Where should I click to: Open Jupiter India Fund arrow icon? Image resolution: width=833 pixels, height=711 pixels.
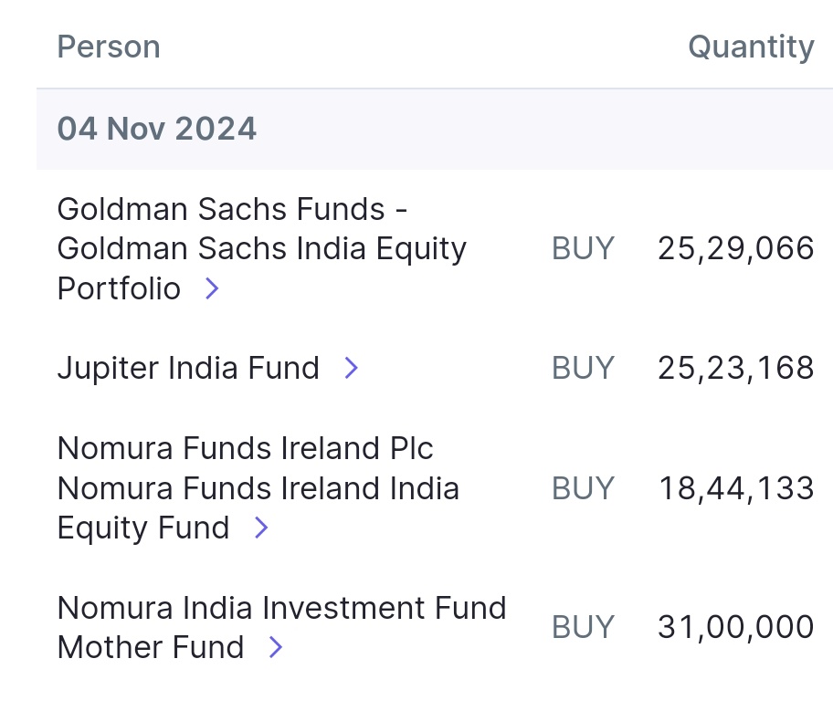(351, 368)
